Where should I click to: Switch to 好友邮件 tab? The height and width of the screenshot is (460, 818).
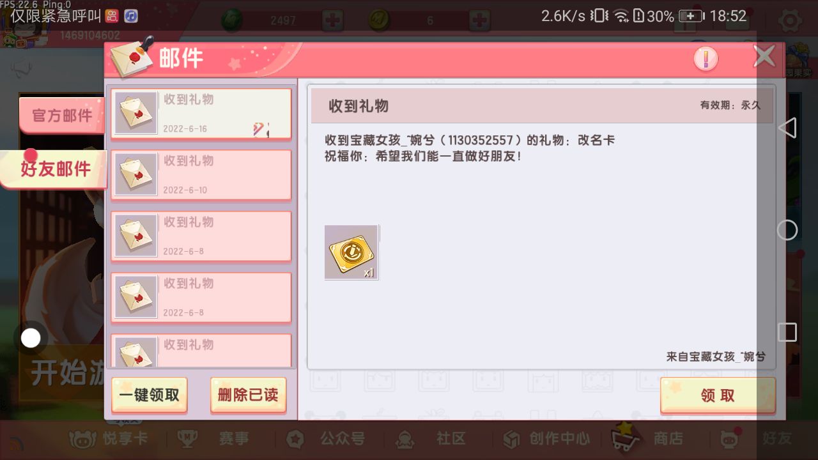tap(54, 169)
